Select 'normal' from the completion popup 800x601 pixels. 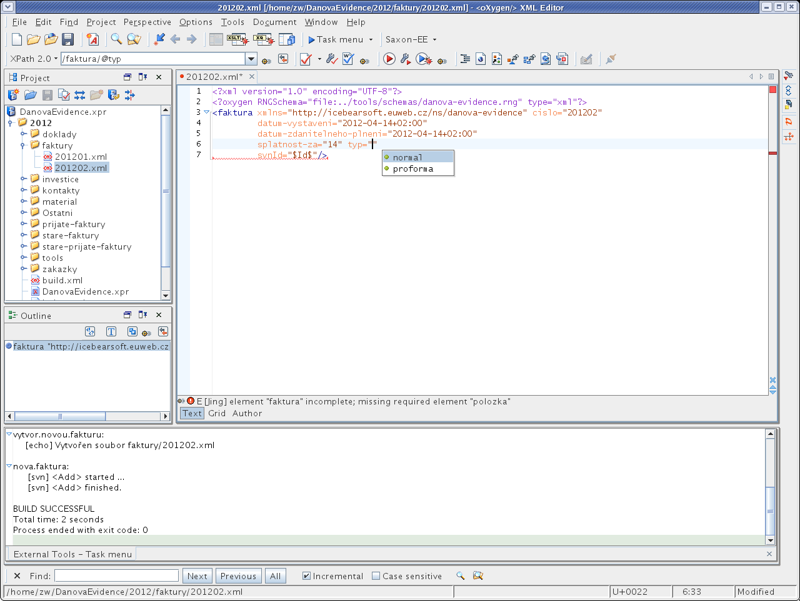418,157
